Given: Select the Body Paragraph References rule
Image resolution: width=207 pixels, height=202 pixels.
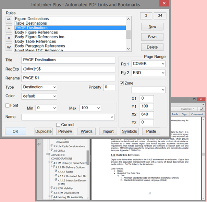Looking at the screenshot, I should click(70, 46).
